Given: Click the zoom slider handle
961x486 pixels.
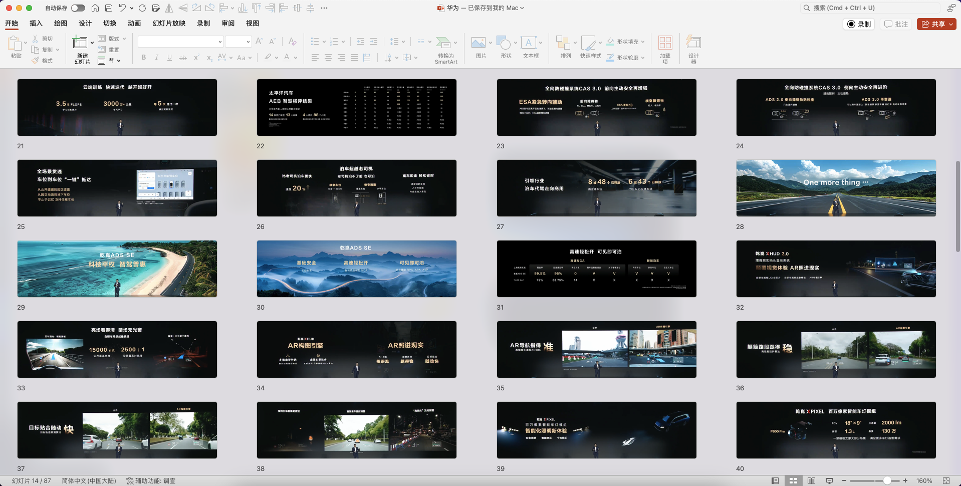Looking at the screenshot, I should (887, 480).
